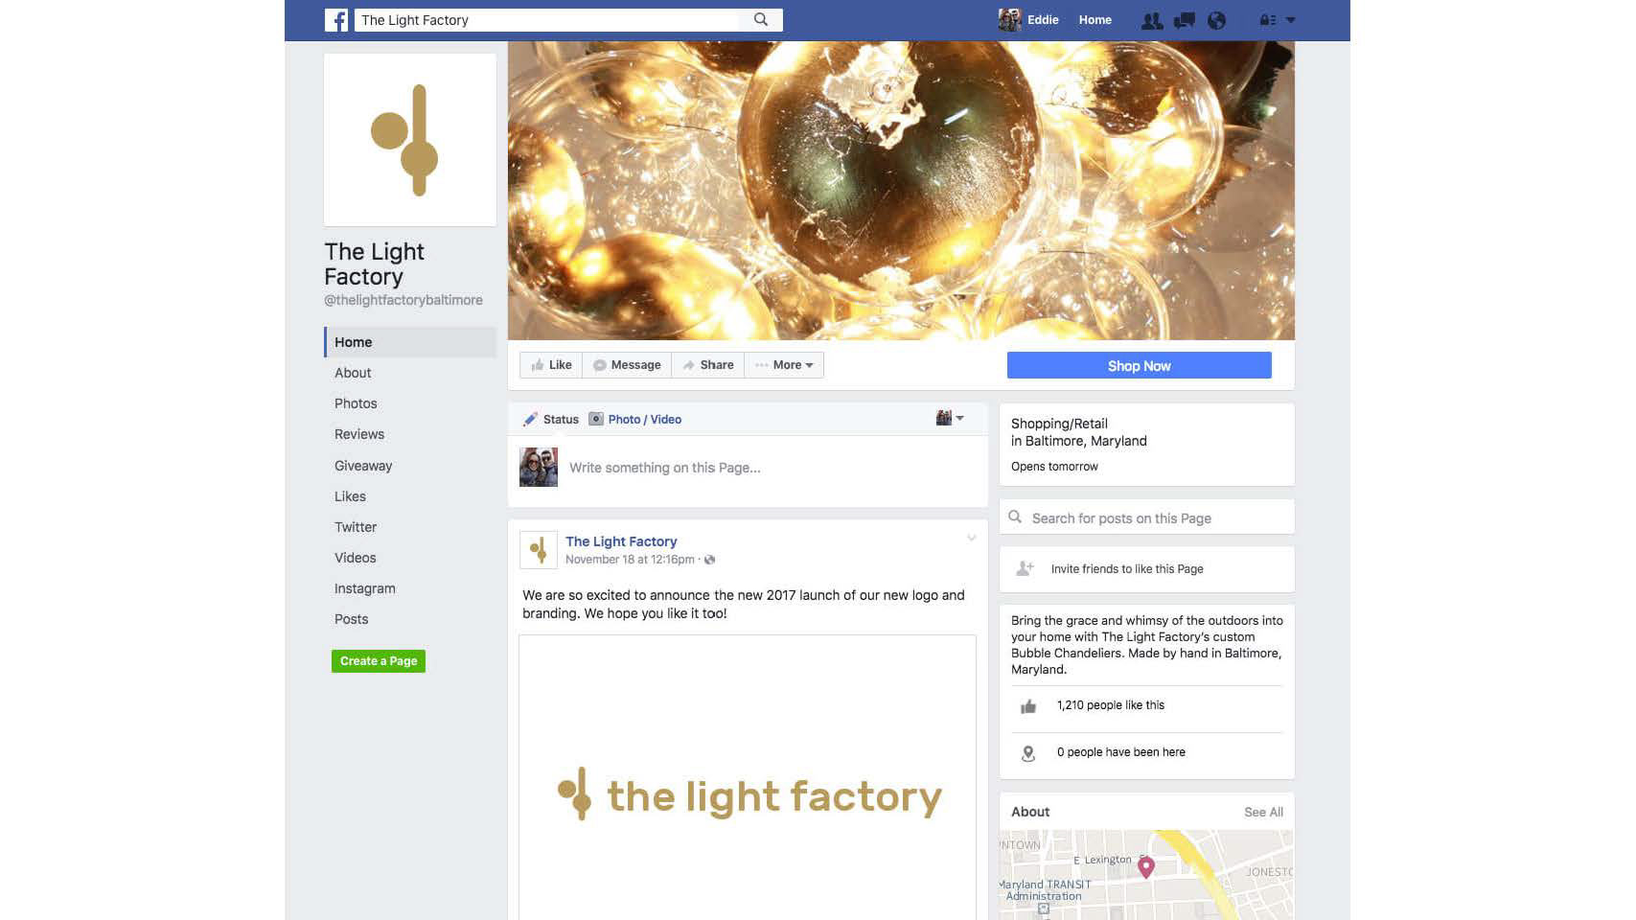
Task: Toggle Like on The Light Factory page
Action: (x=551, y=365)
